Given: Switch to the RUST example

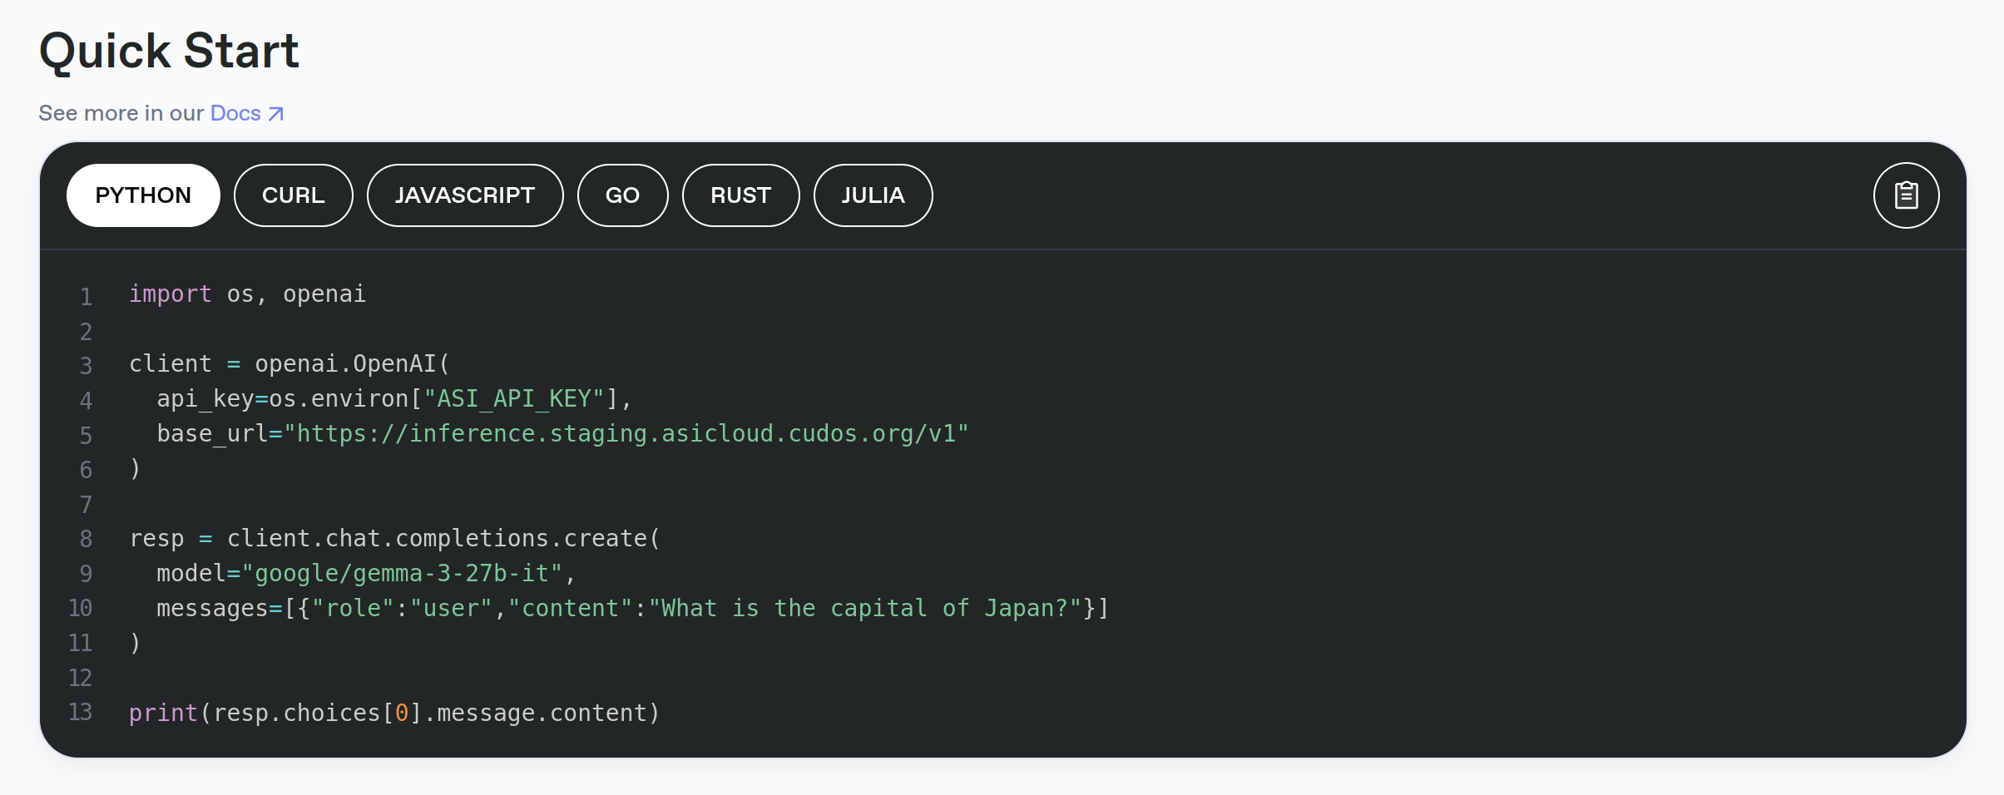Looking at the screenshot, I should [740, 195].
